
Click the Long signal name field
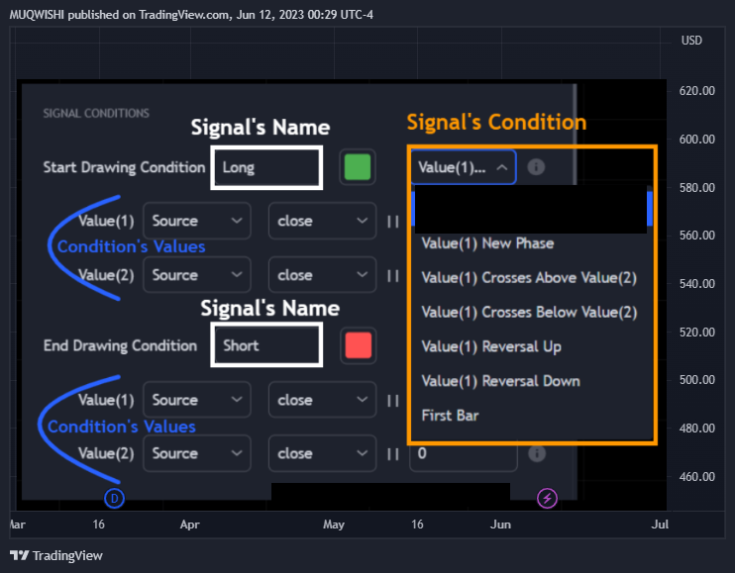tap(266, 167)
